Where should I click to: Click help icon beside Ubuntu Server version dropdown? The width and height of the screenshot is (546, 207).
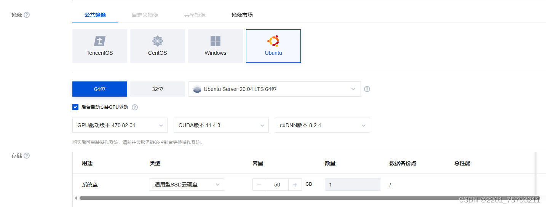367,89
